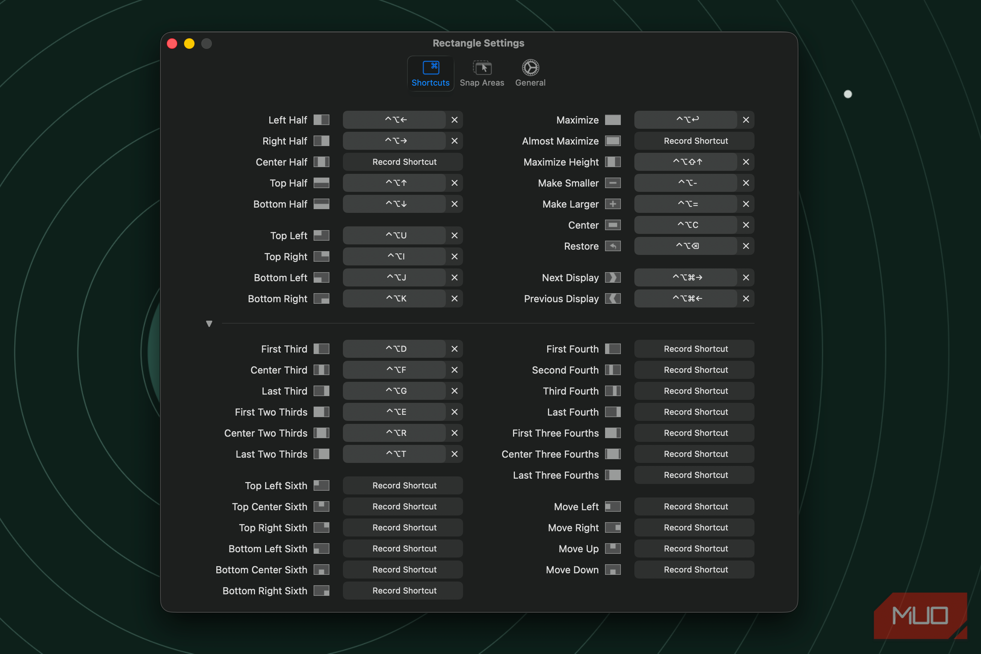The width and height of the screenshot is (981, 654).
Task: Click the Top Left layout icon
Action: coord(321,236)
